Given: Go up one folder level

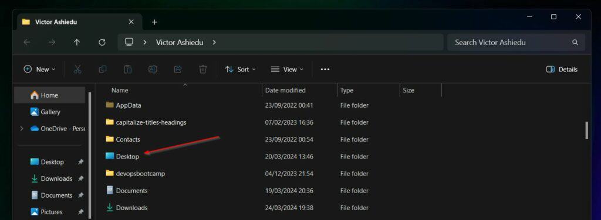Looking at the screenshot, I should click(x=77, y=42).
